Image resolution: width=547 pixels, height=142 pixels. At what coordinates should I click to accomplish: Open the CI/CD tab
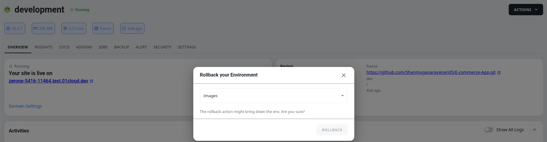(64, 47)
